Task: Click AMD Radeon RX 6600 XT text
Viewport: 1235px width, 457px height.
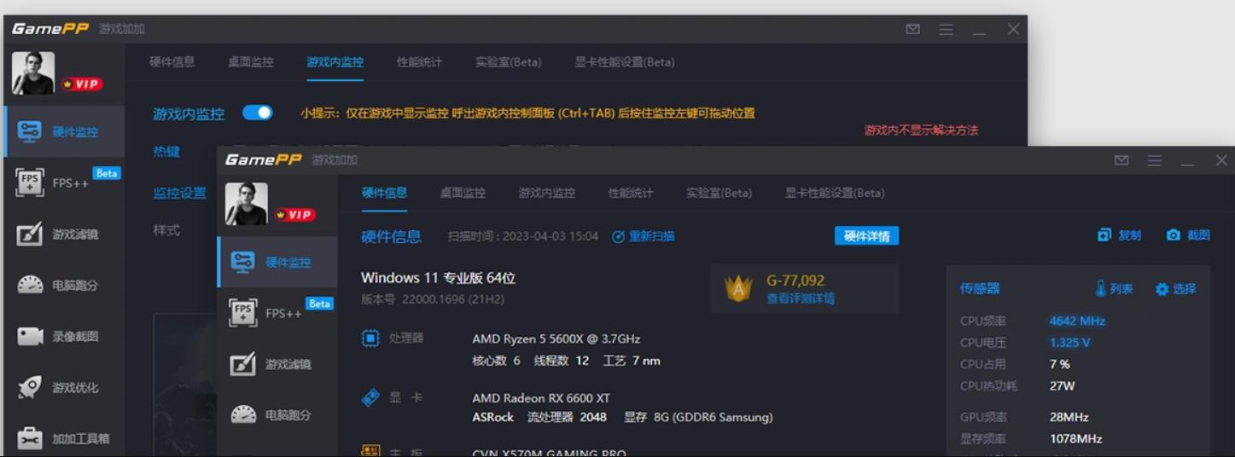Action: tap(541, 398)
